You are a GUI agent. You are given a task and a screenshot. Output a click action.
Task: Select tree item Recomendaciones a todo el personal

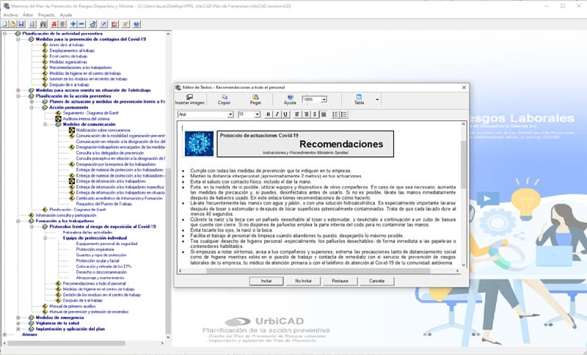[94, 284]
